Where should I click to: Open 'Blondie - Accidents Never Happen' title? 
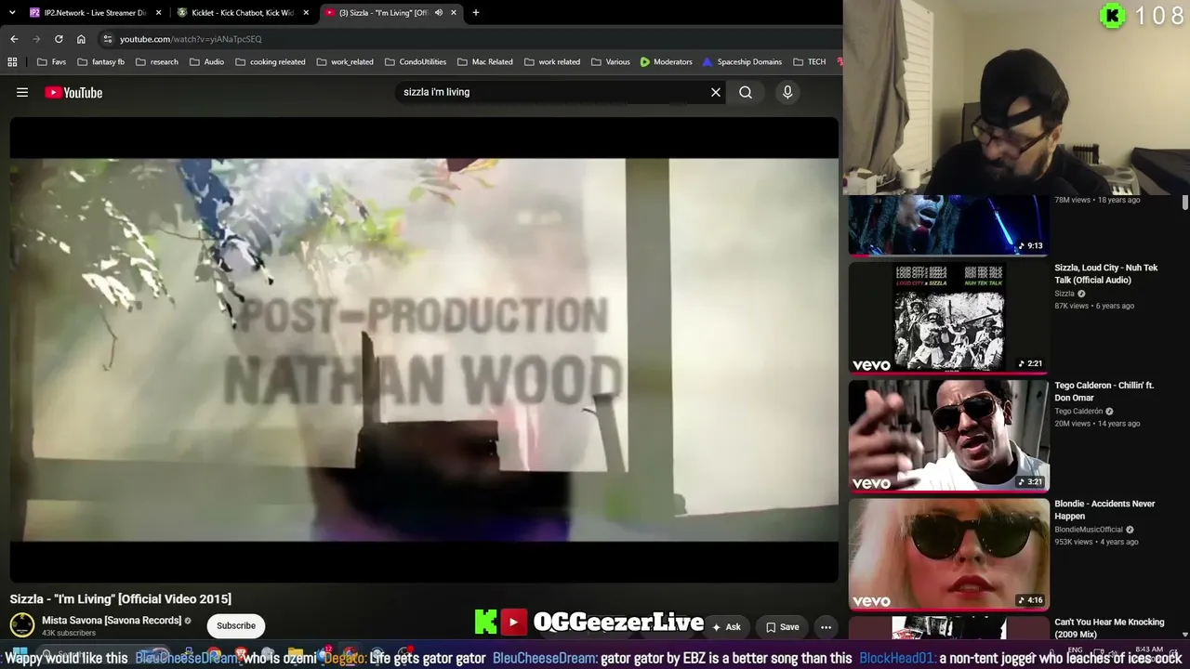(1104, 509)
